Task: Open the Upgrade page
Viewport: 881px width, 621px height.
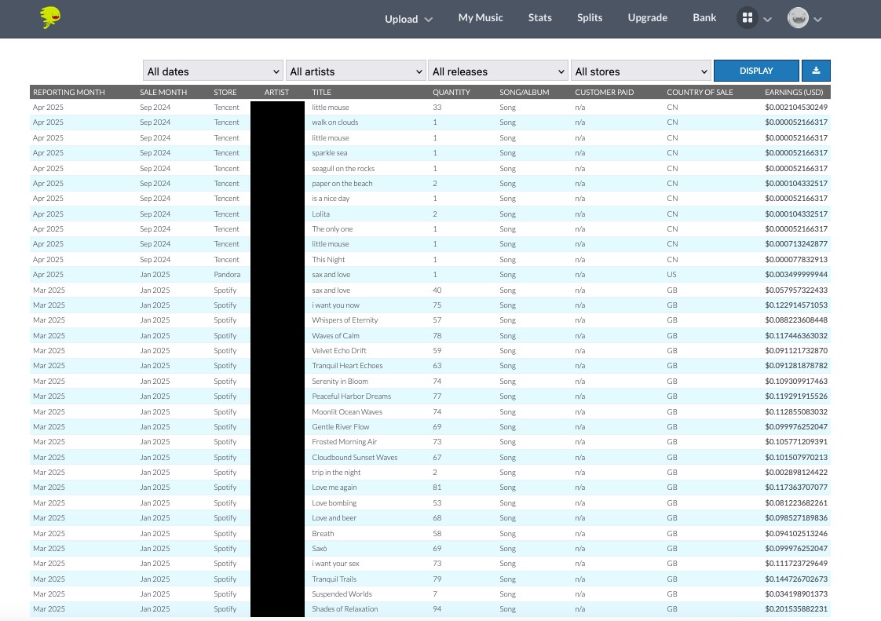Action: 648,18
